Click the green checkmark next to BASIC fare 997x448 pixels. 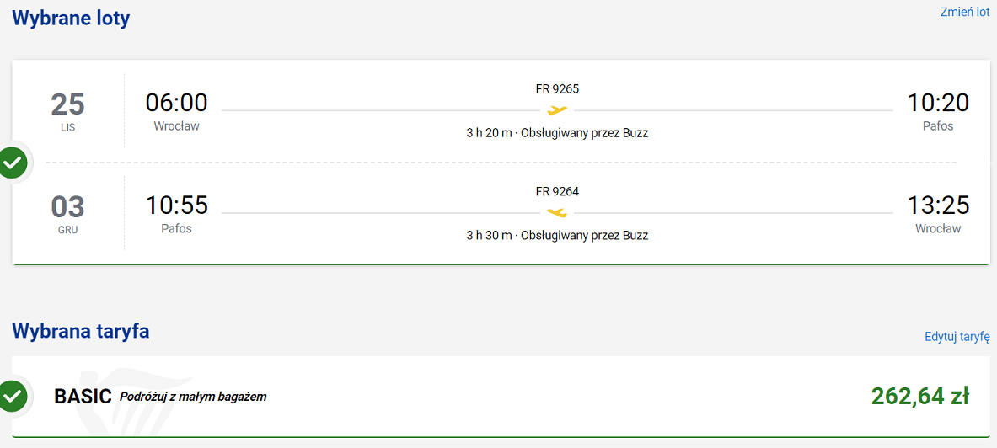[13, 396]
